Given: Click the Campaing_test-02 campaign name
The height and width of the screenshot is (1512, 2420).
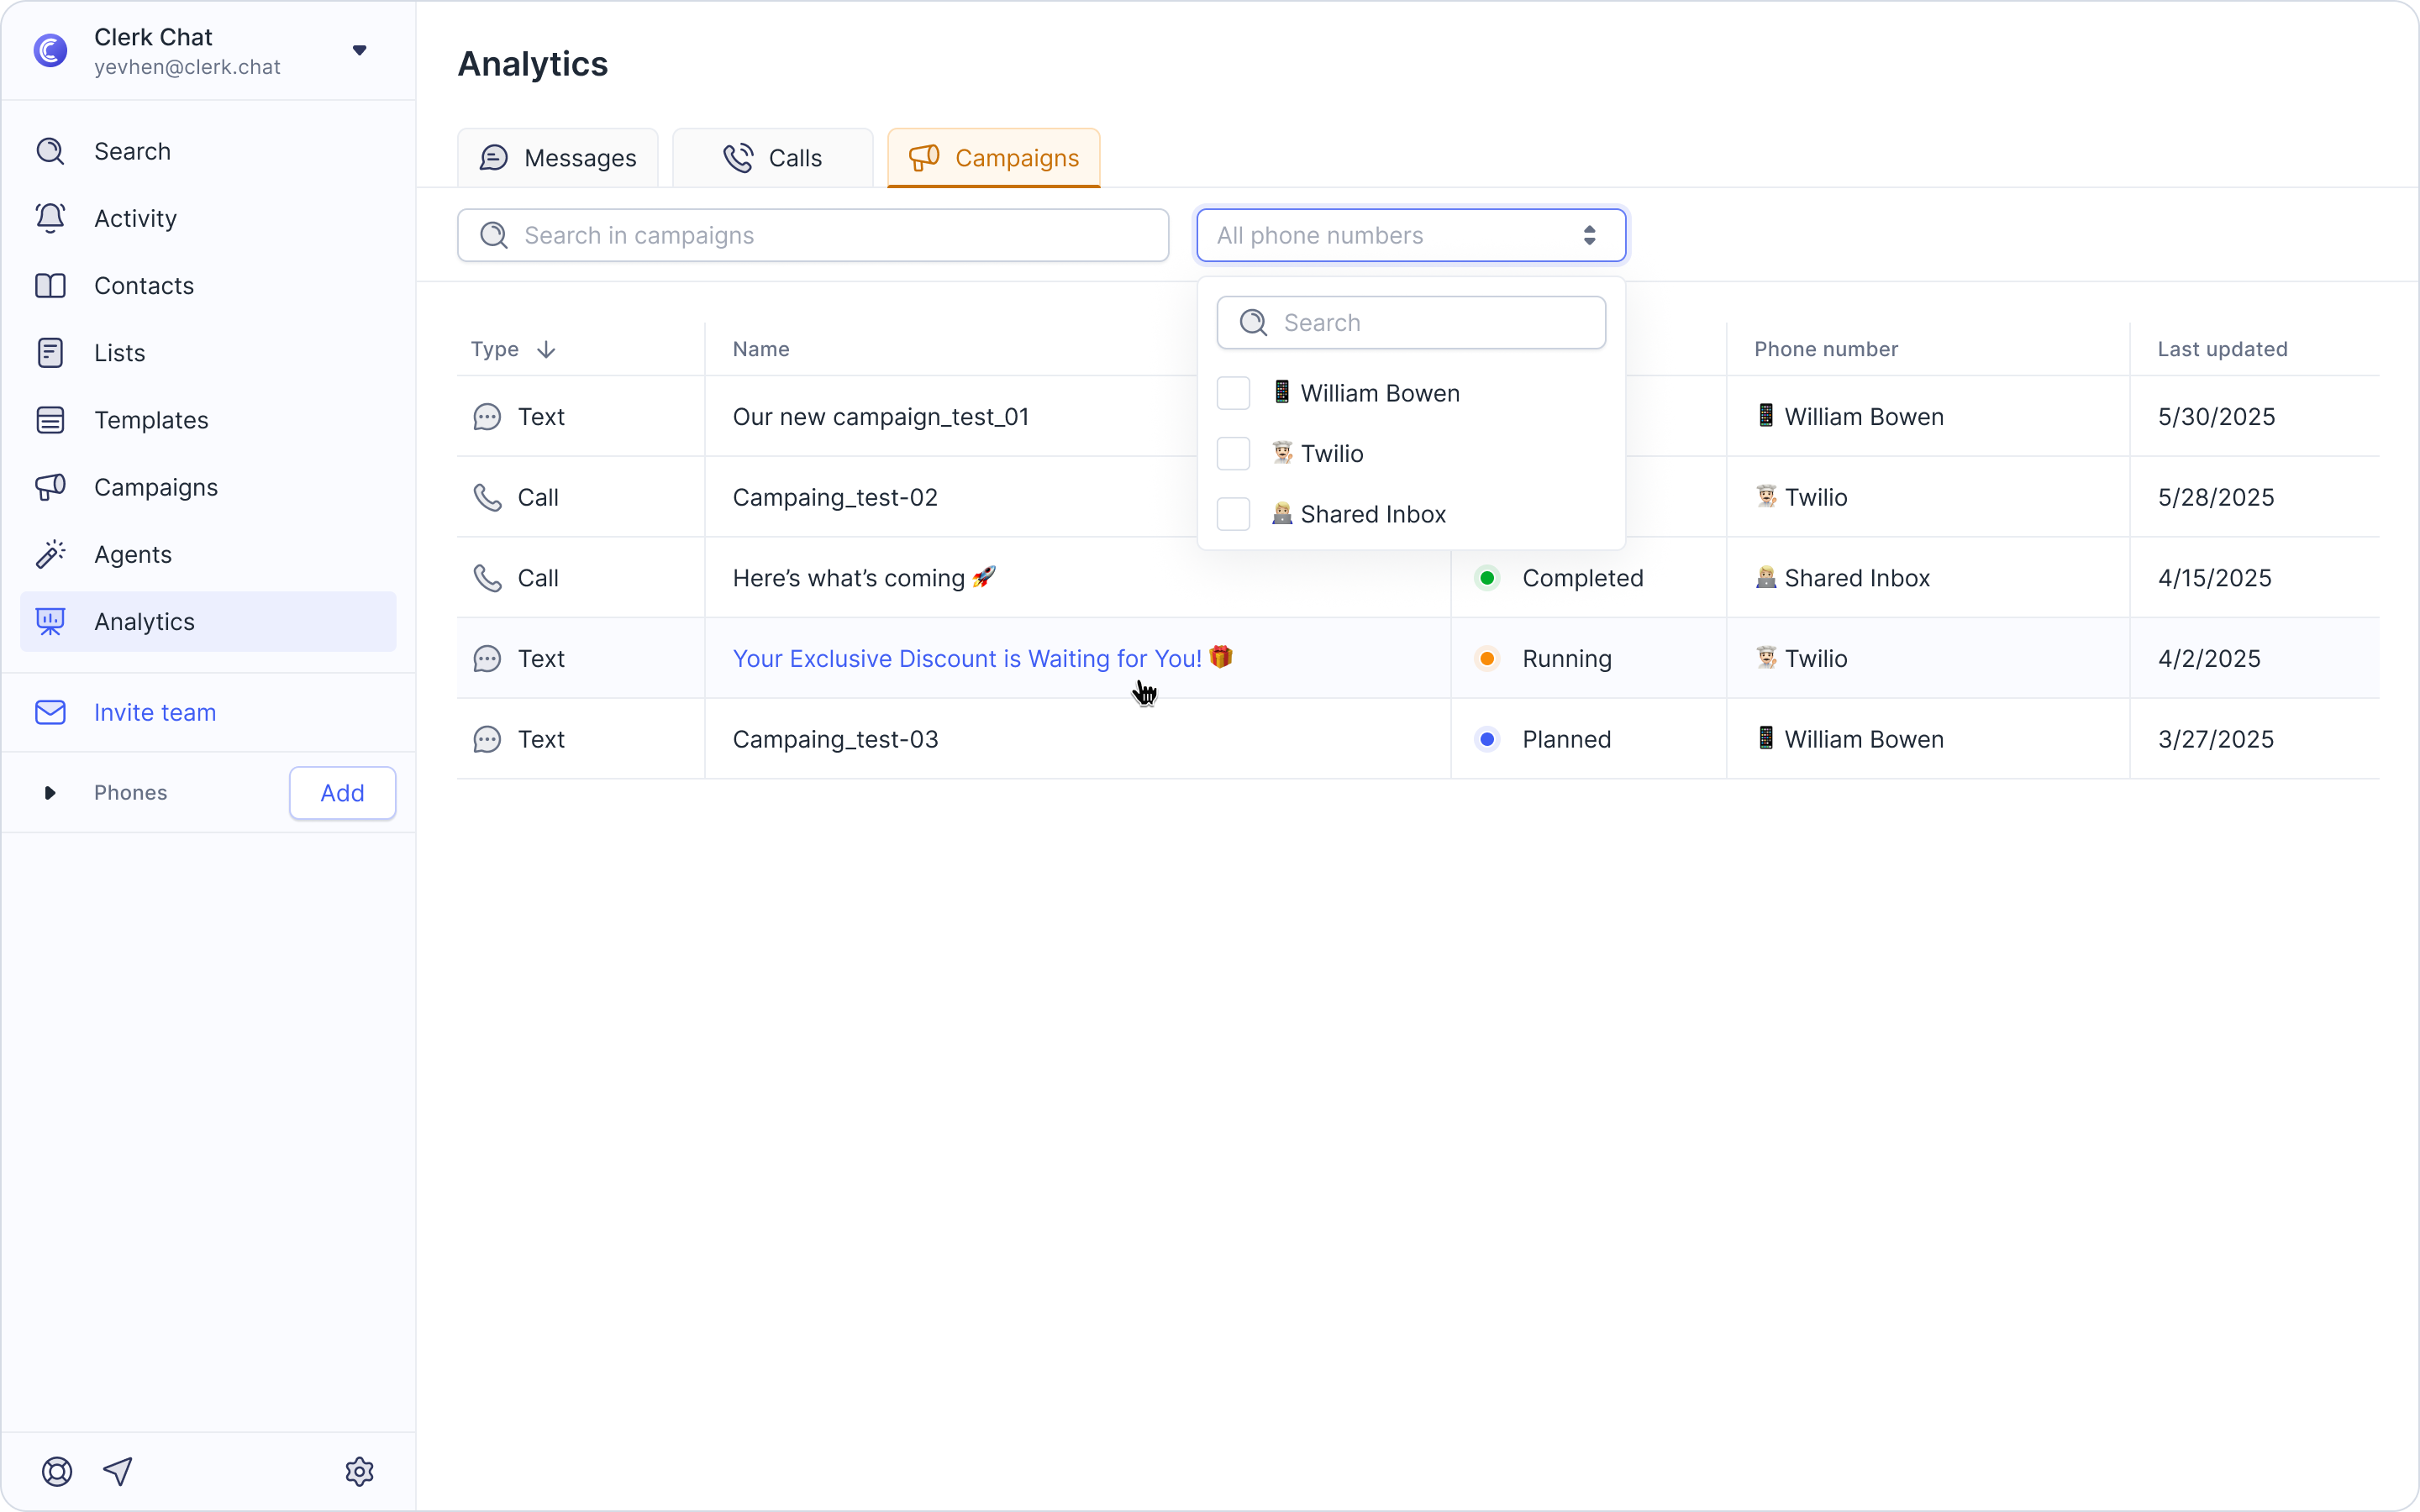Looking at the screenshot, I should click(835, 497).
